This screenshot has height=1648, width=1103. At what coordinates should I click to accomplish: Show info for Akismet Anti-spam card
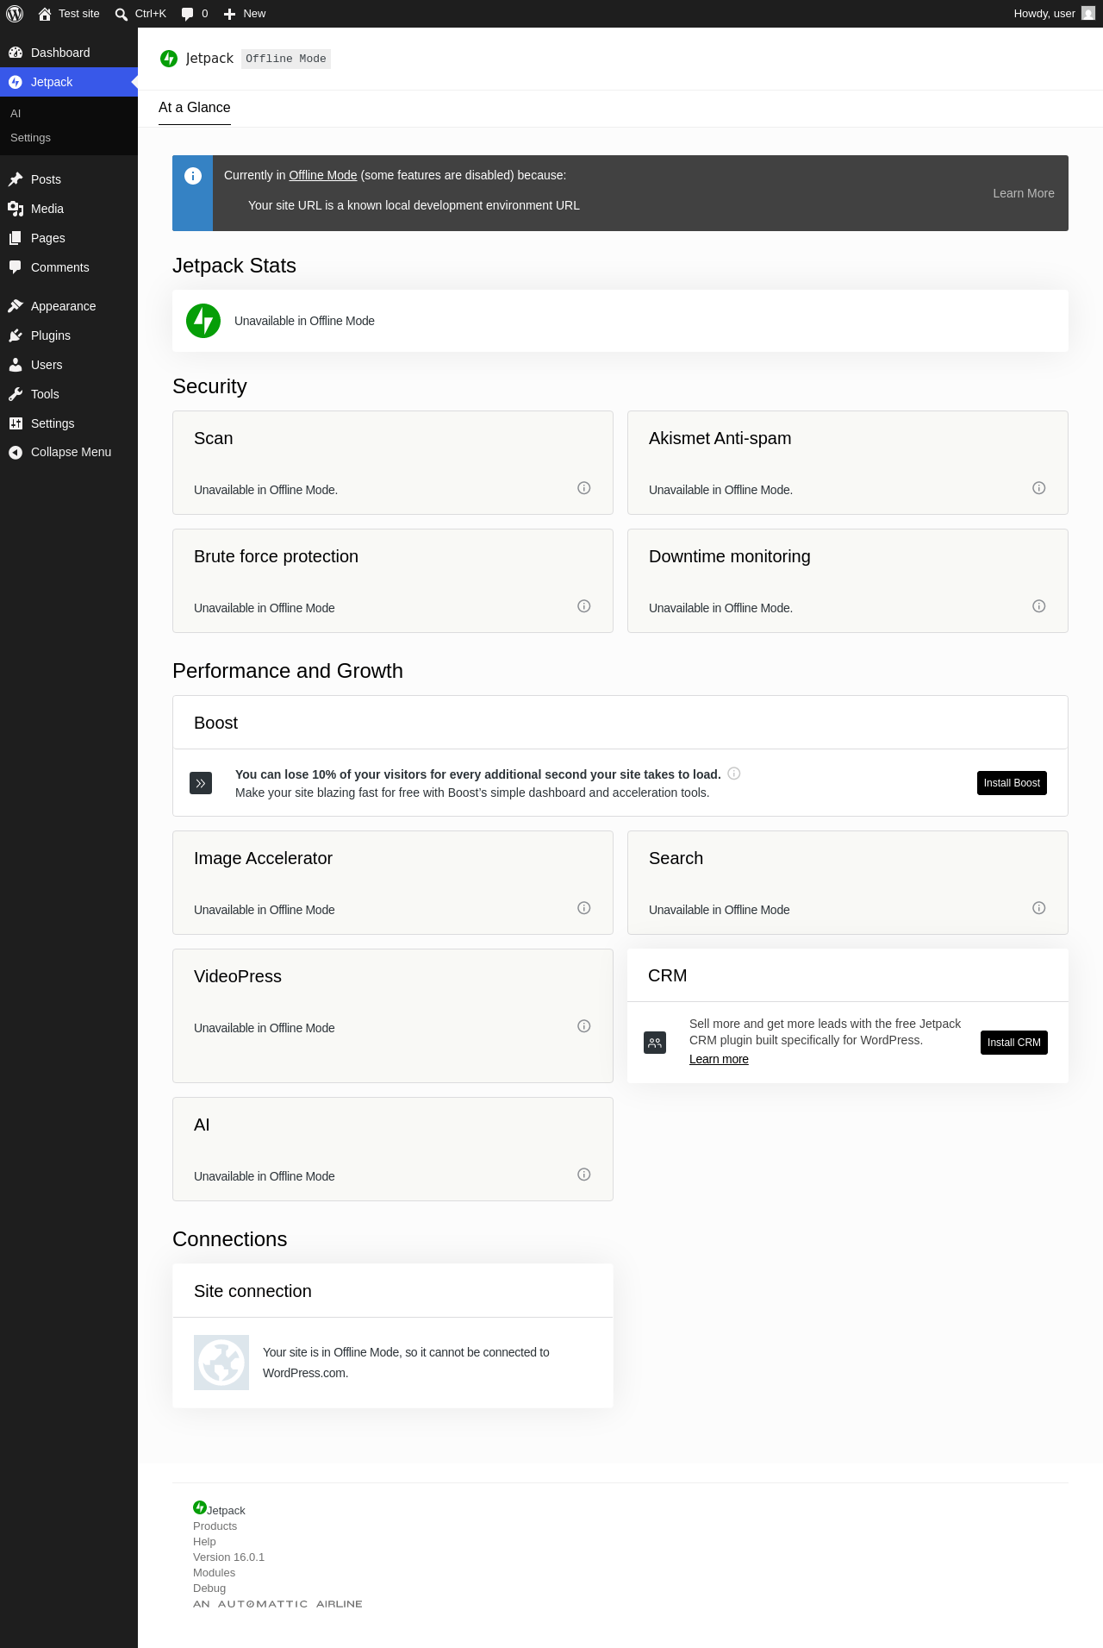pyautogui.click(x=1039, y=488)
